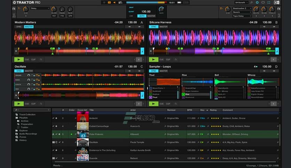Jump to track start on Deck B
291x168 pixels.
point(151,51)
